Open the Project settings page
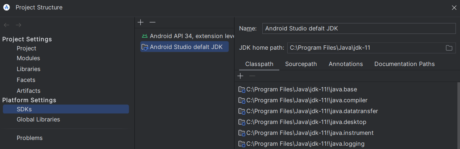460x149 pixels. [26, 48]
